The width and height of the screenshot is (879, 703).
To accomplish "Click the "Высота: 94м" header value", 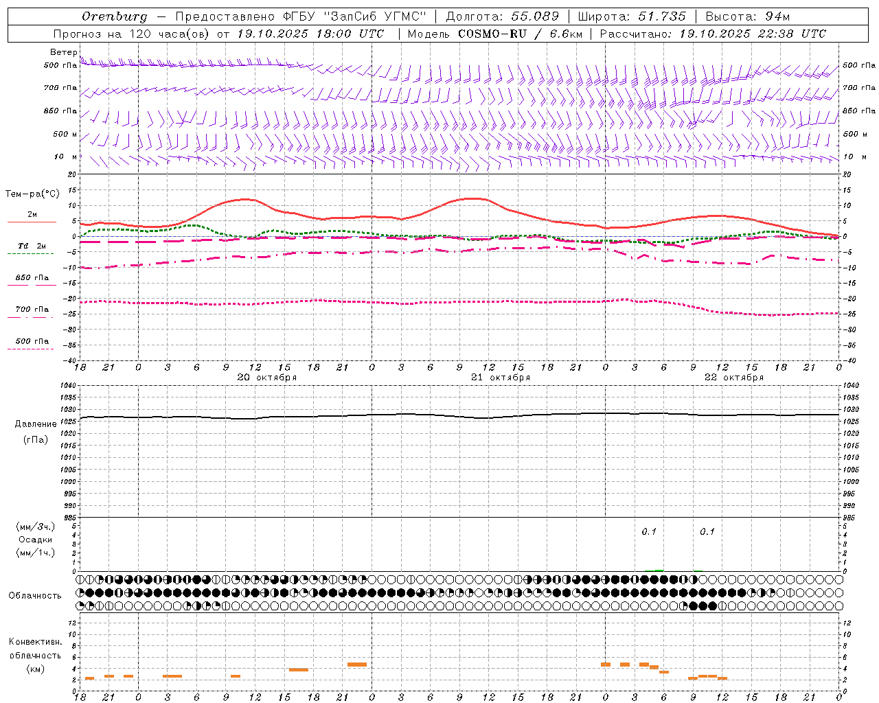I will [x=748, y=16].
